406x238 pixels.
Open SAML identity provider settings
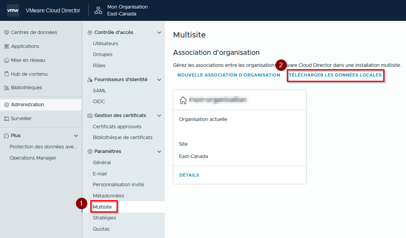coord(100,91)
